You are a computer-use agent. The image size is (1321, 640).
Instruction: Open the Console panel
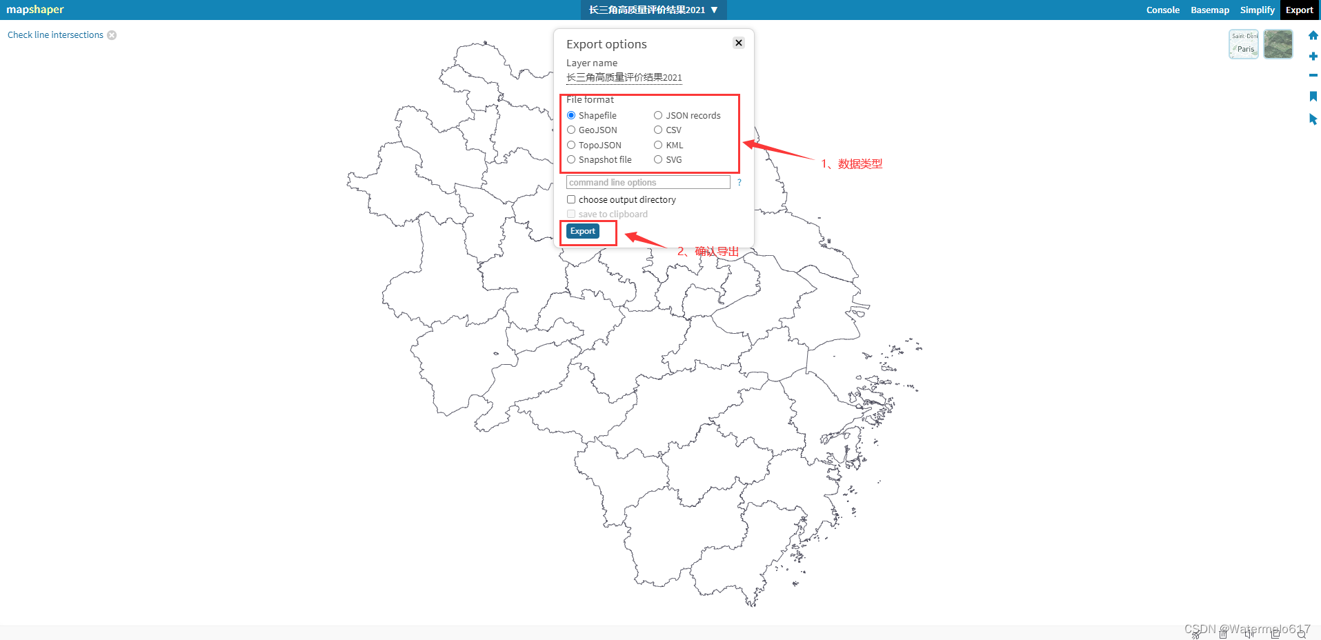click(x=1162, y=10)
